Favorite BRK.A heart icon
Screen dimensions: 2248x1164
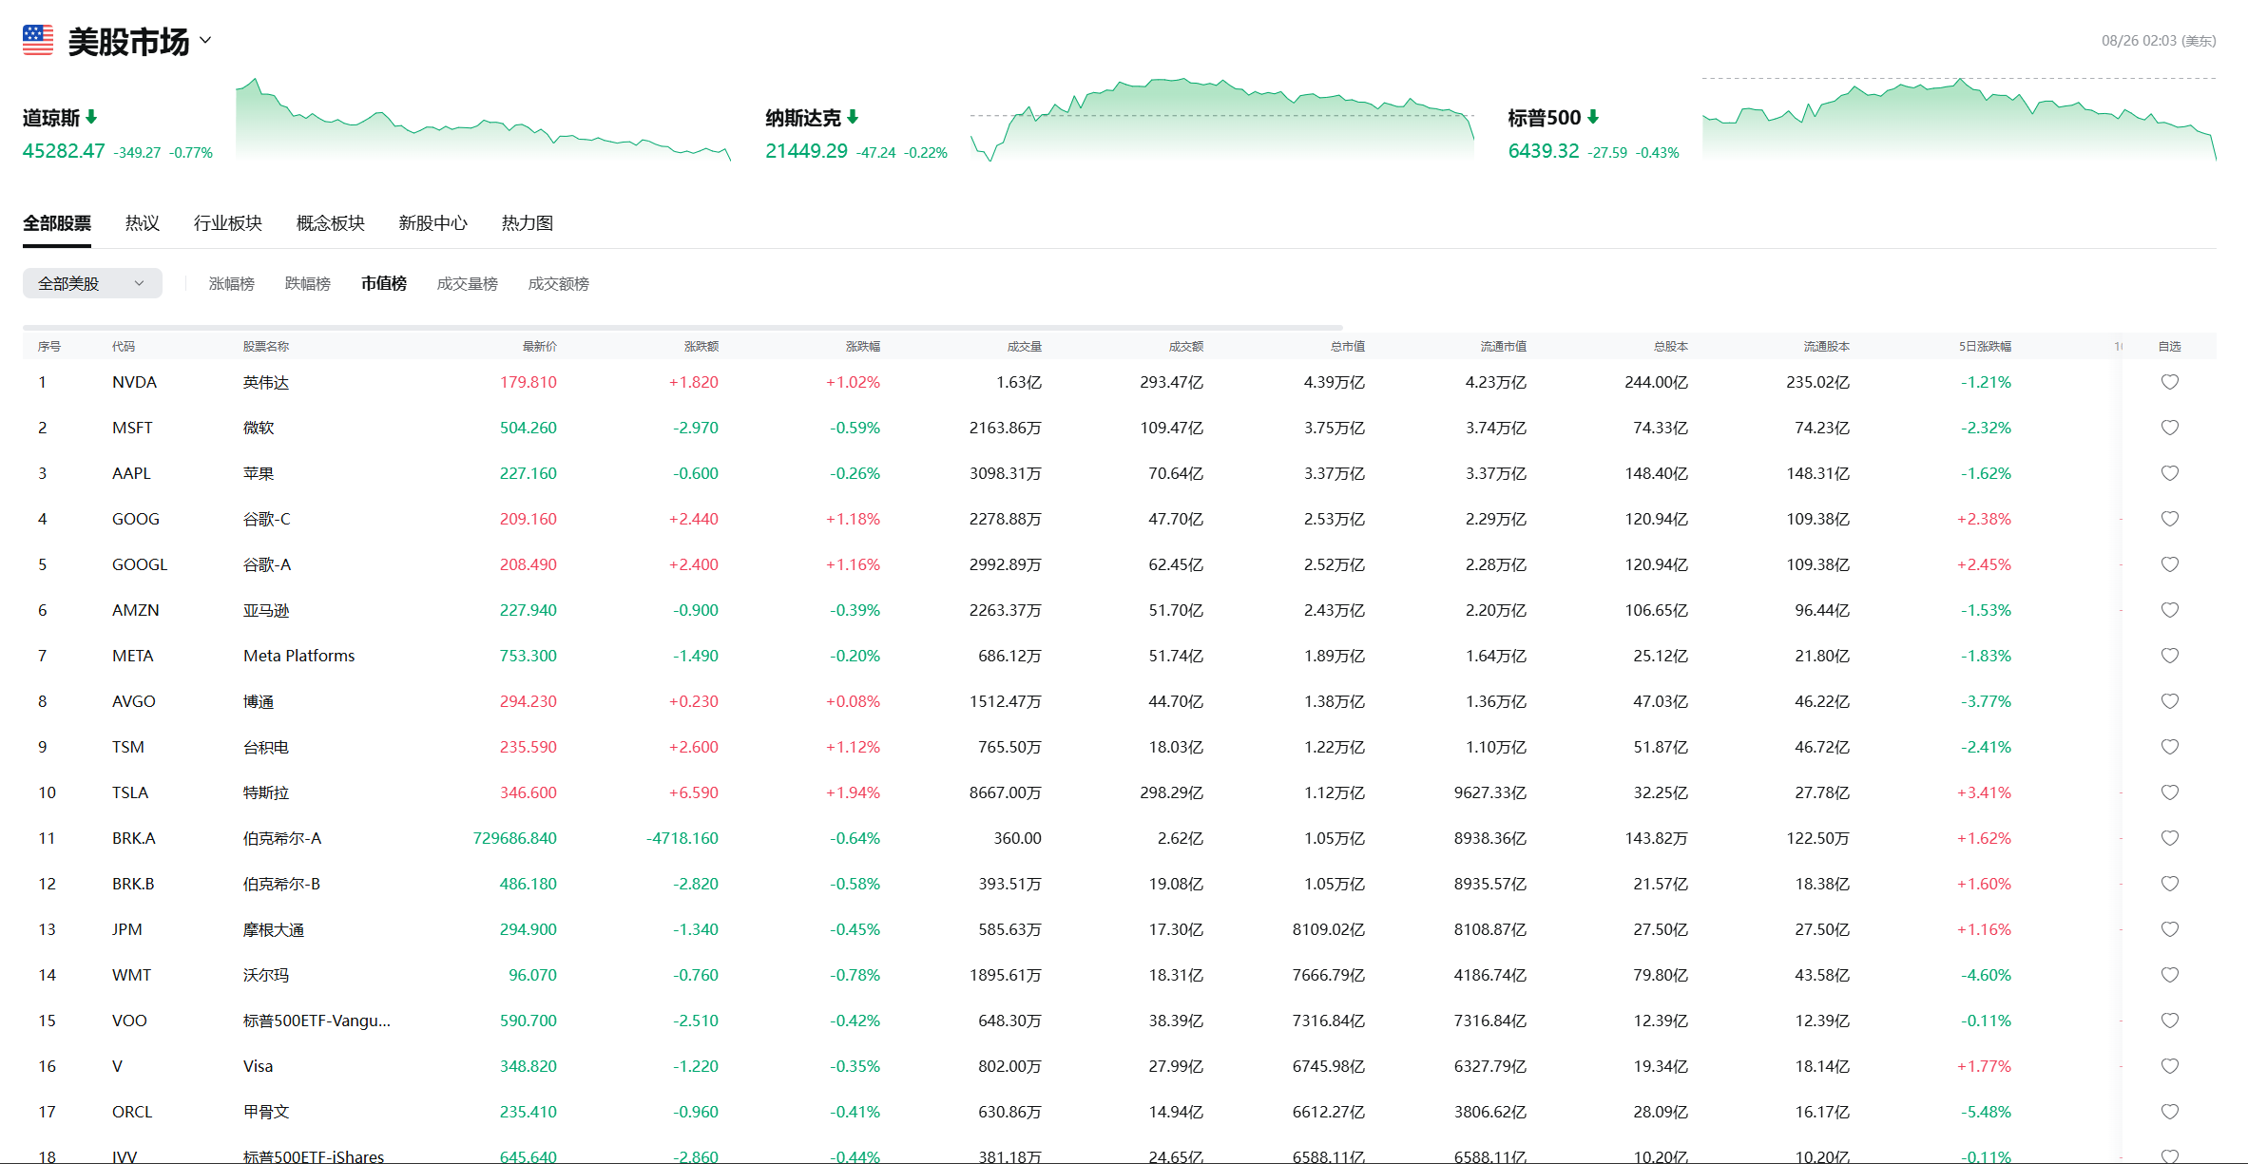tap(2170, 838)
